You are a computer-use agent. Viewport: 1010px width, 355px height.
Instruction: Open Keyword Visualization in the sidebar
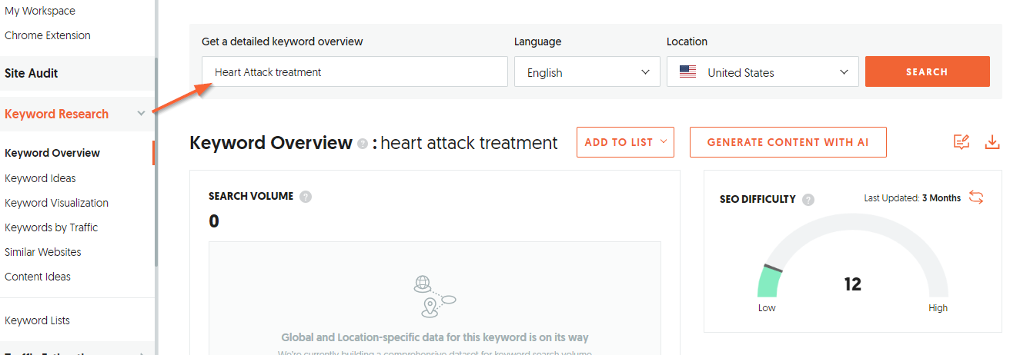click(x=56, y=203)
